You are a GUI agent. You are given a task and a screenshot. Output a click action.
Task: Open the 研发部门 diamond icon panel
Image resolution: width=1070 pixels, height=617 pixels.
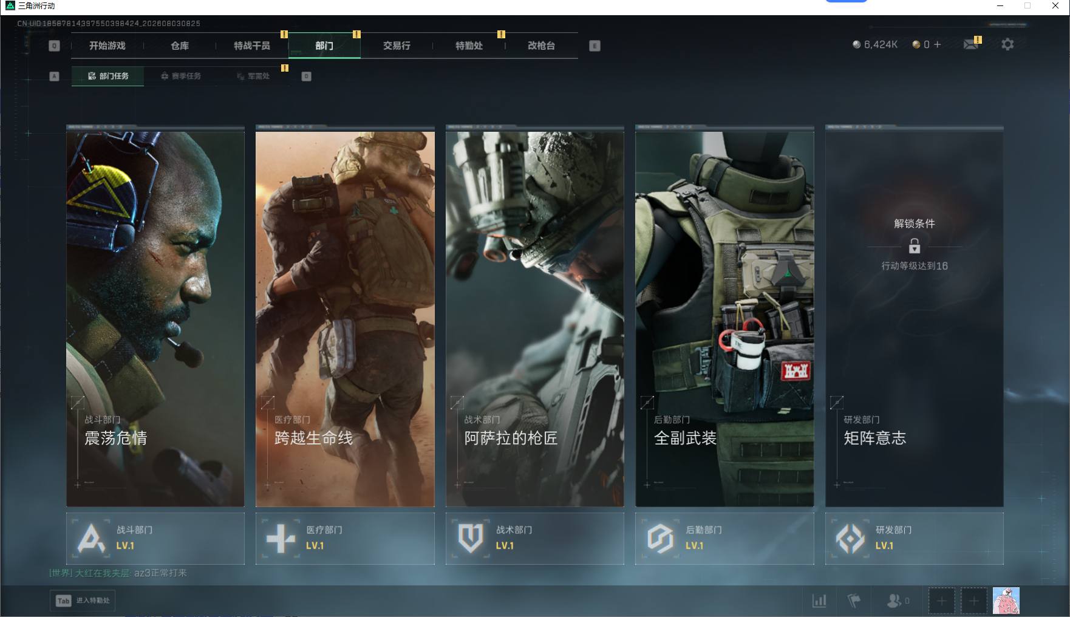[x=850, y=538]
